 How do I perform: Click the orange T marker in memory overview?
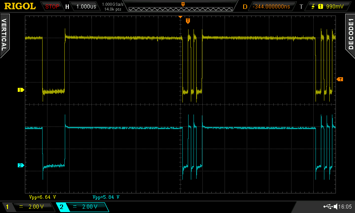[183, 4]
